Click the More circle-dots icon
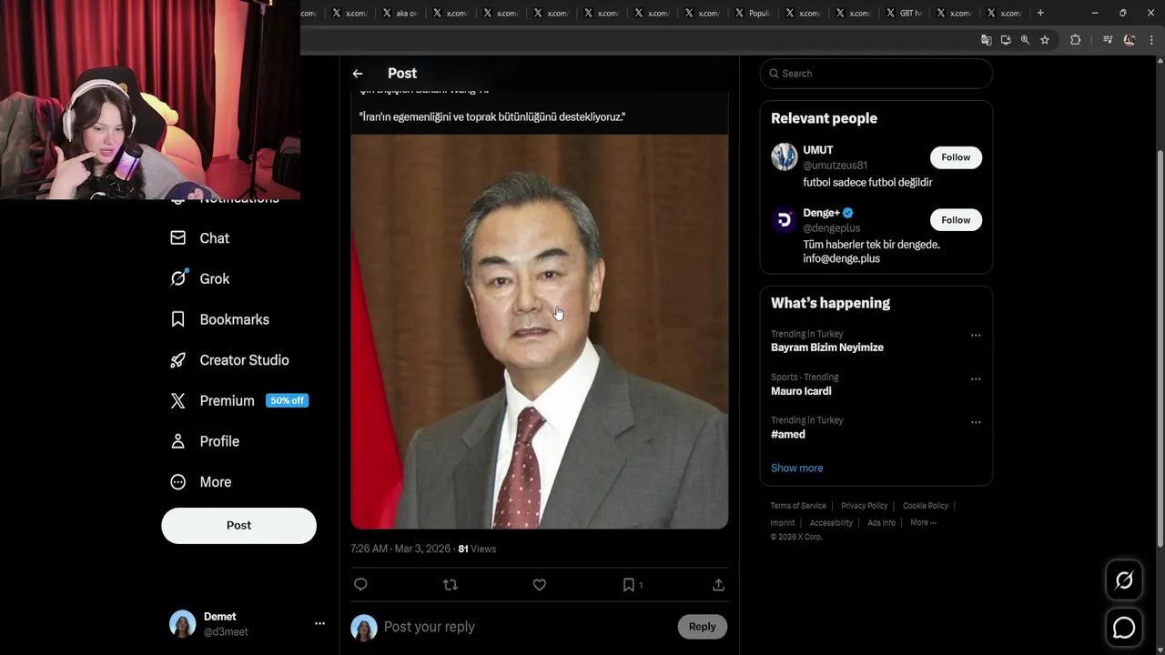Image resolution: width=1165 pixels, height=655 pixels. coord(178,482)
